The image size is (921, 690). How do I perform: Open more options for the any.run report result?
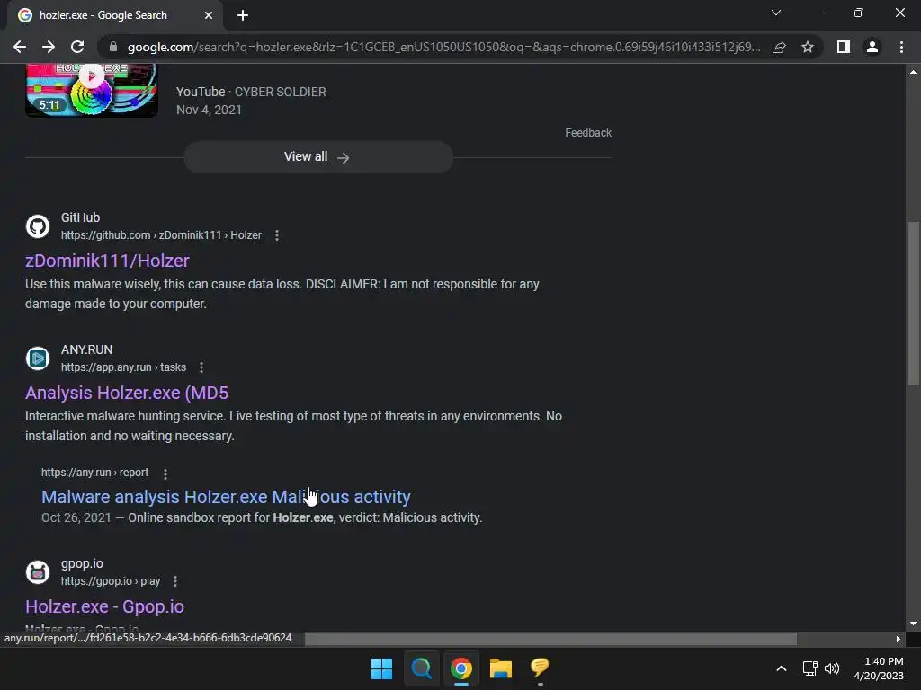coord(165,473)
